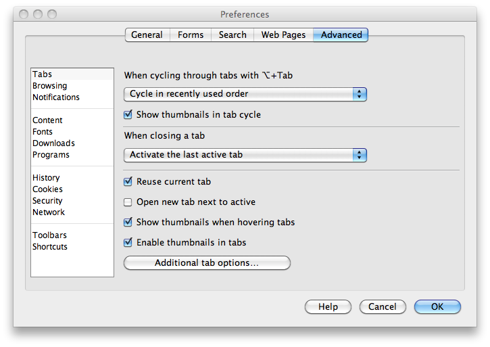Open the Cookies settings section
The image size is (490, 347).
[x=47, y=189]
